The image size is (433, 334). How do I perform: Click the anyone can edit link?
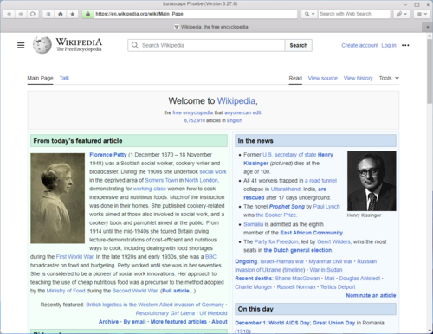[x=242, y=112]
